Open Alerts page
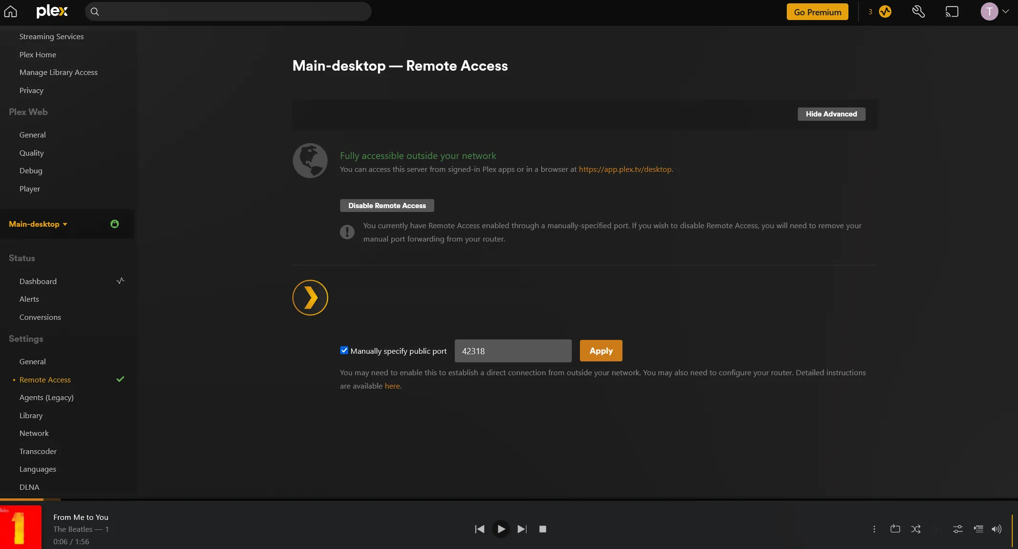 (x=29, y=299)
